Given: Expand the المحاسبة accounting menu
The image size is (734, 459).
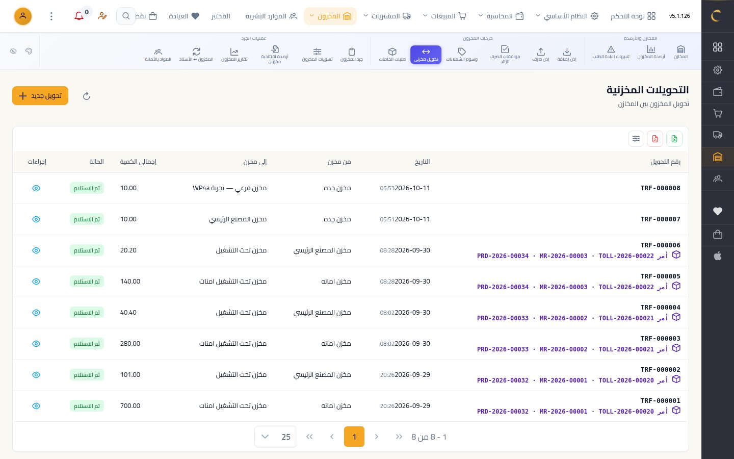Looking at the screenshot, I should 501,16.
